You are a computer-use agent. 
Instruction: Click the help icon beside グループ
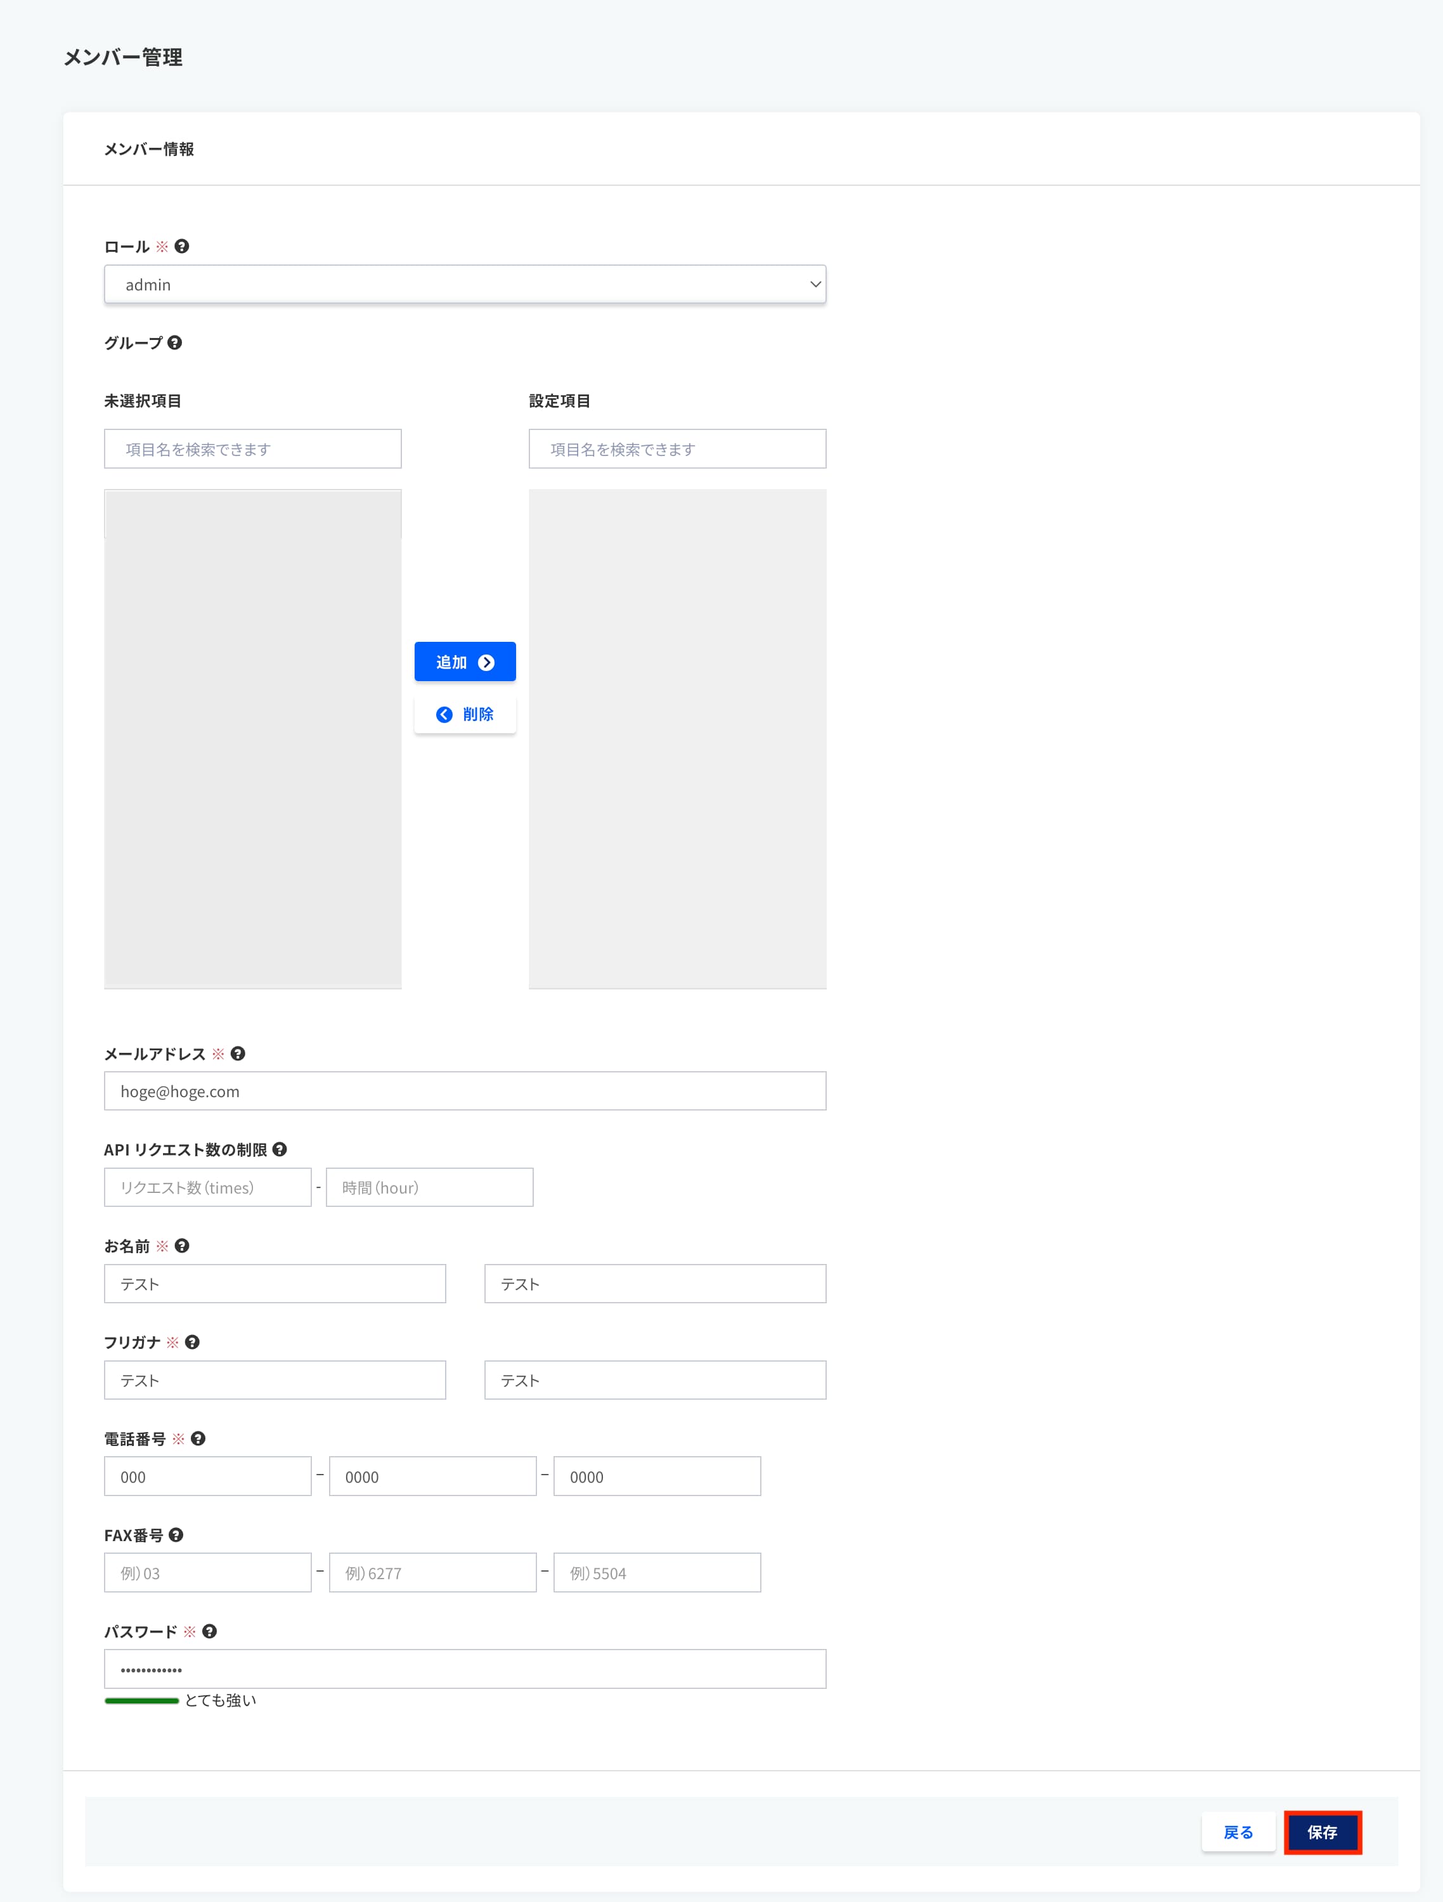(174, 342)
